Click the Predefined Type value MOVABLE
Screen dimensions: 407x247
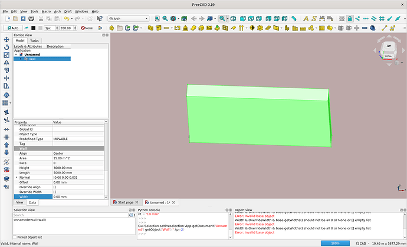78,139
